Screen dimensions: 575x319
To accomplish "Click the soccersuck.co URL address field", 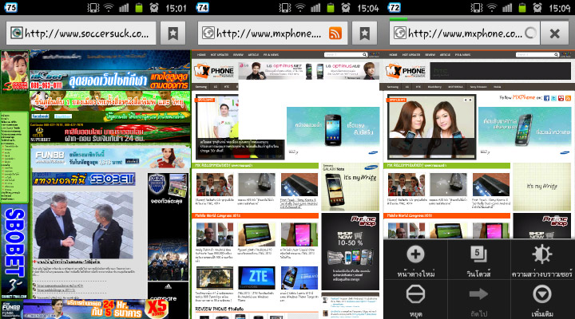I will (81, 33).
